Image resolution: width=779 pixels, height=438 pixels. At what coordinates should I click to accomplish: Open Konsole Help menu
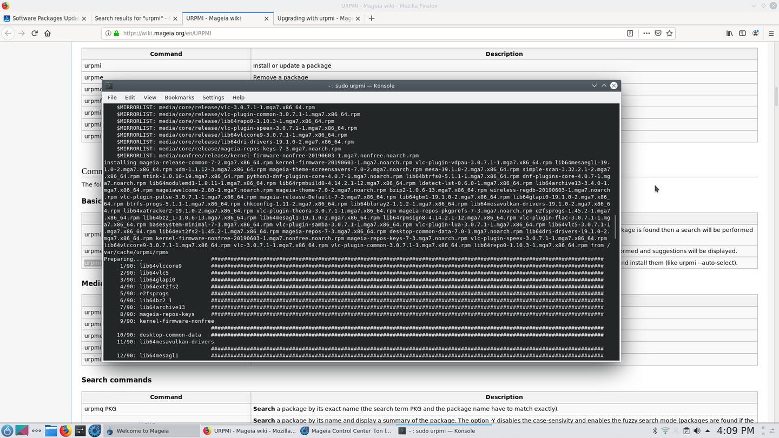coord(239,97)
